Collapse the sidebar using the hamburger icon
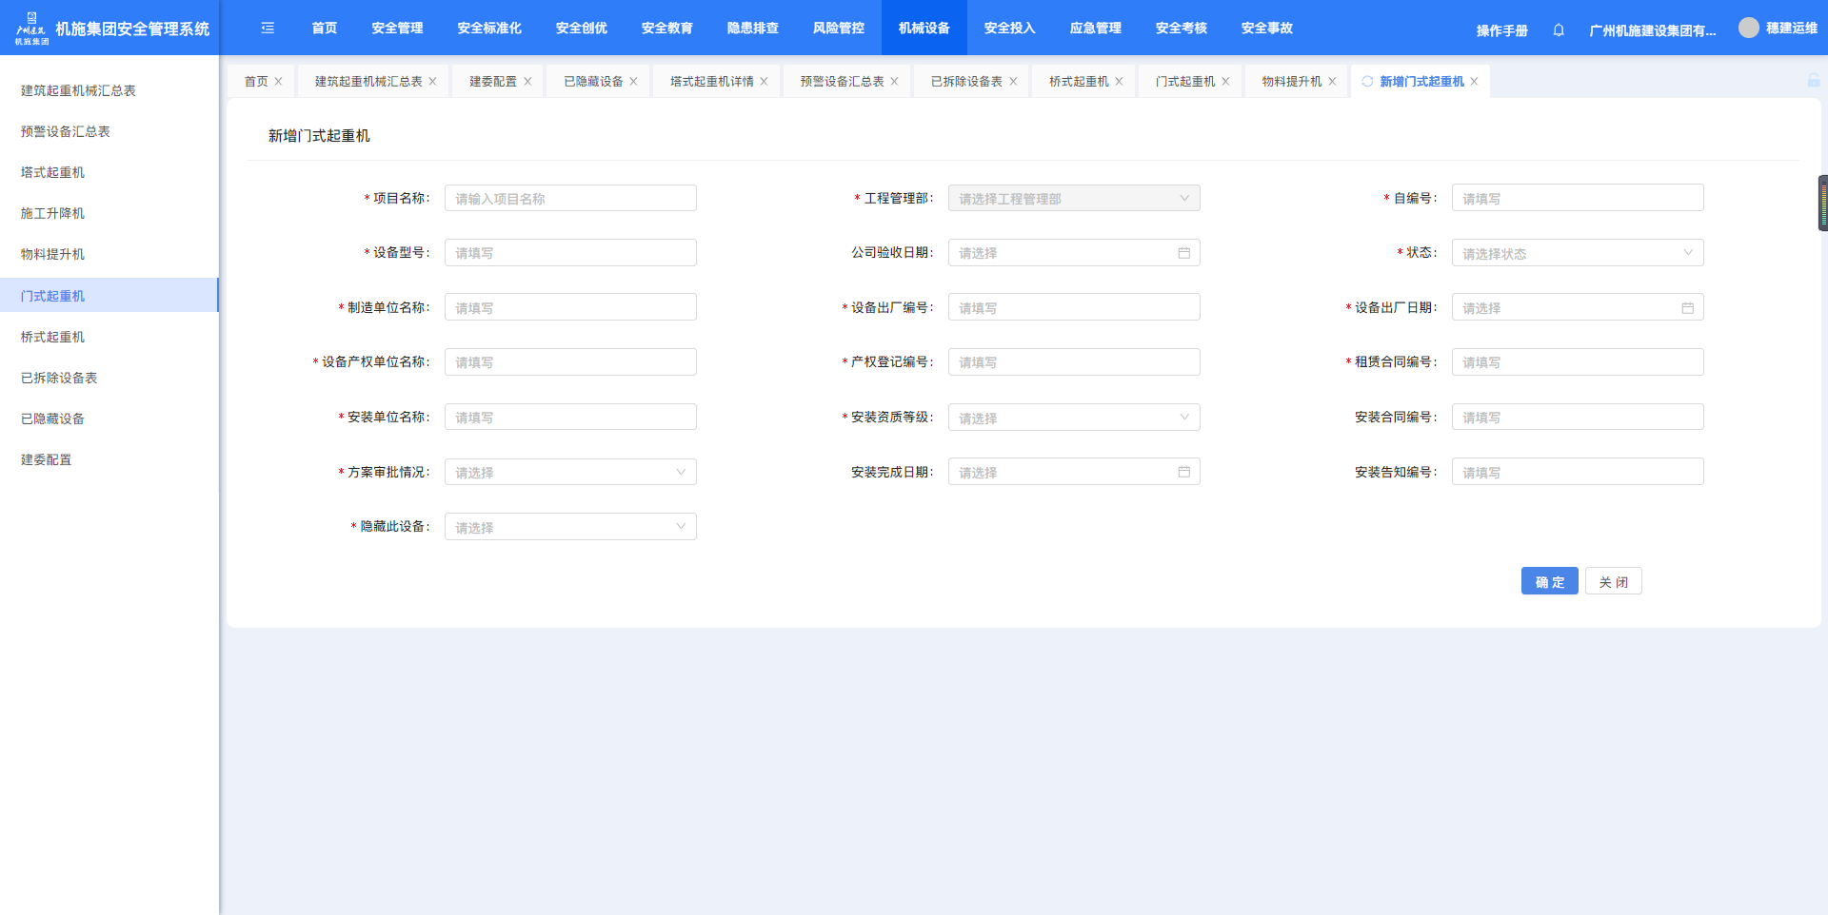This screenshot has height=915, width=1828. 268,29
